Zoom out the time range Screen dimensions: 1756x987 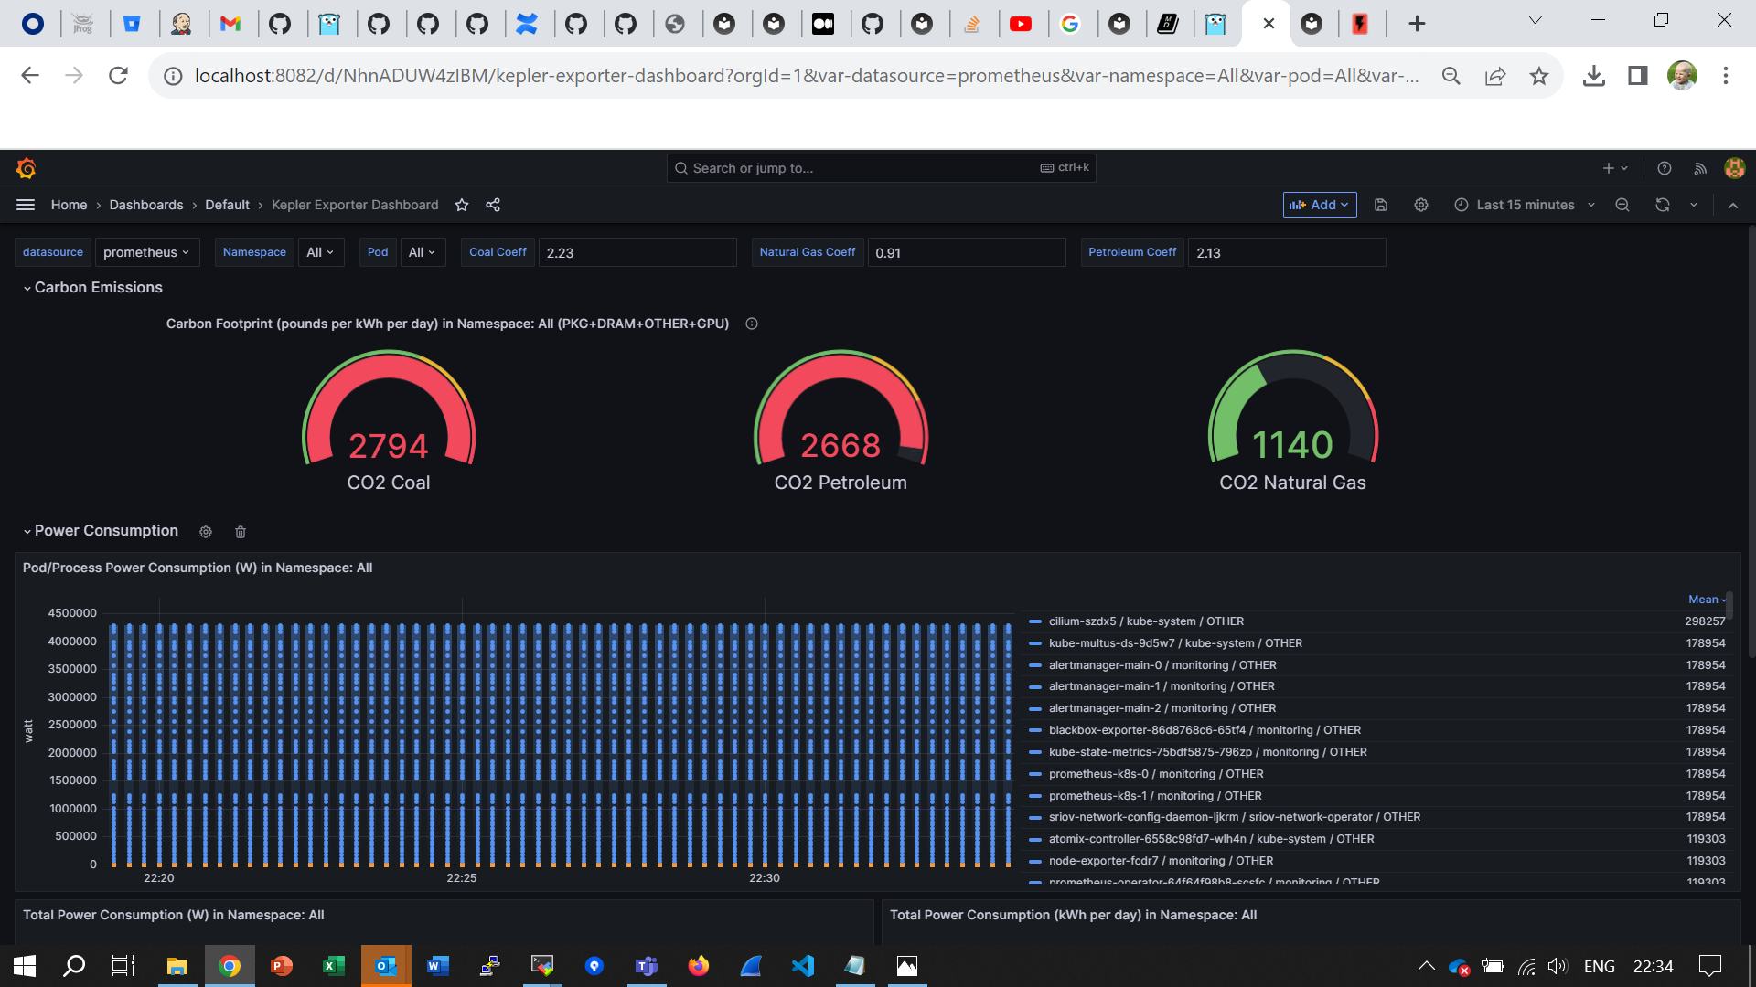point(1622,205)
